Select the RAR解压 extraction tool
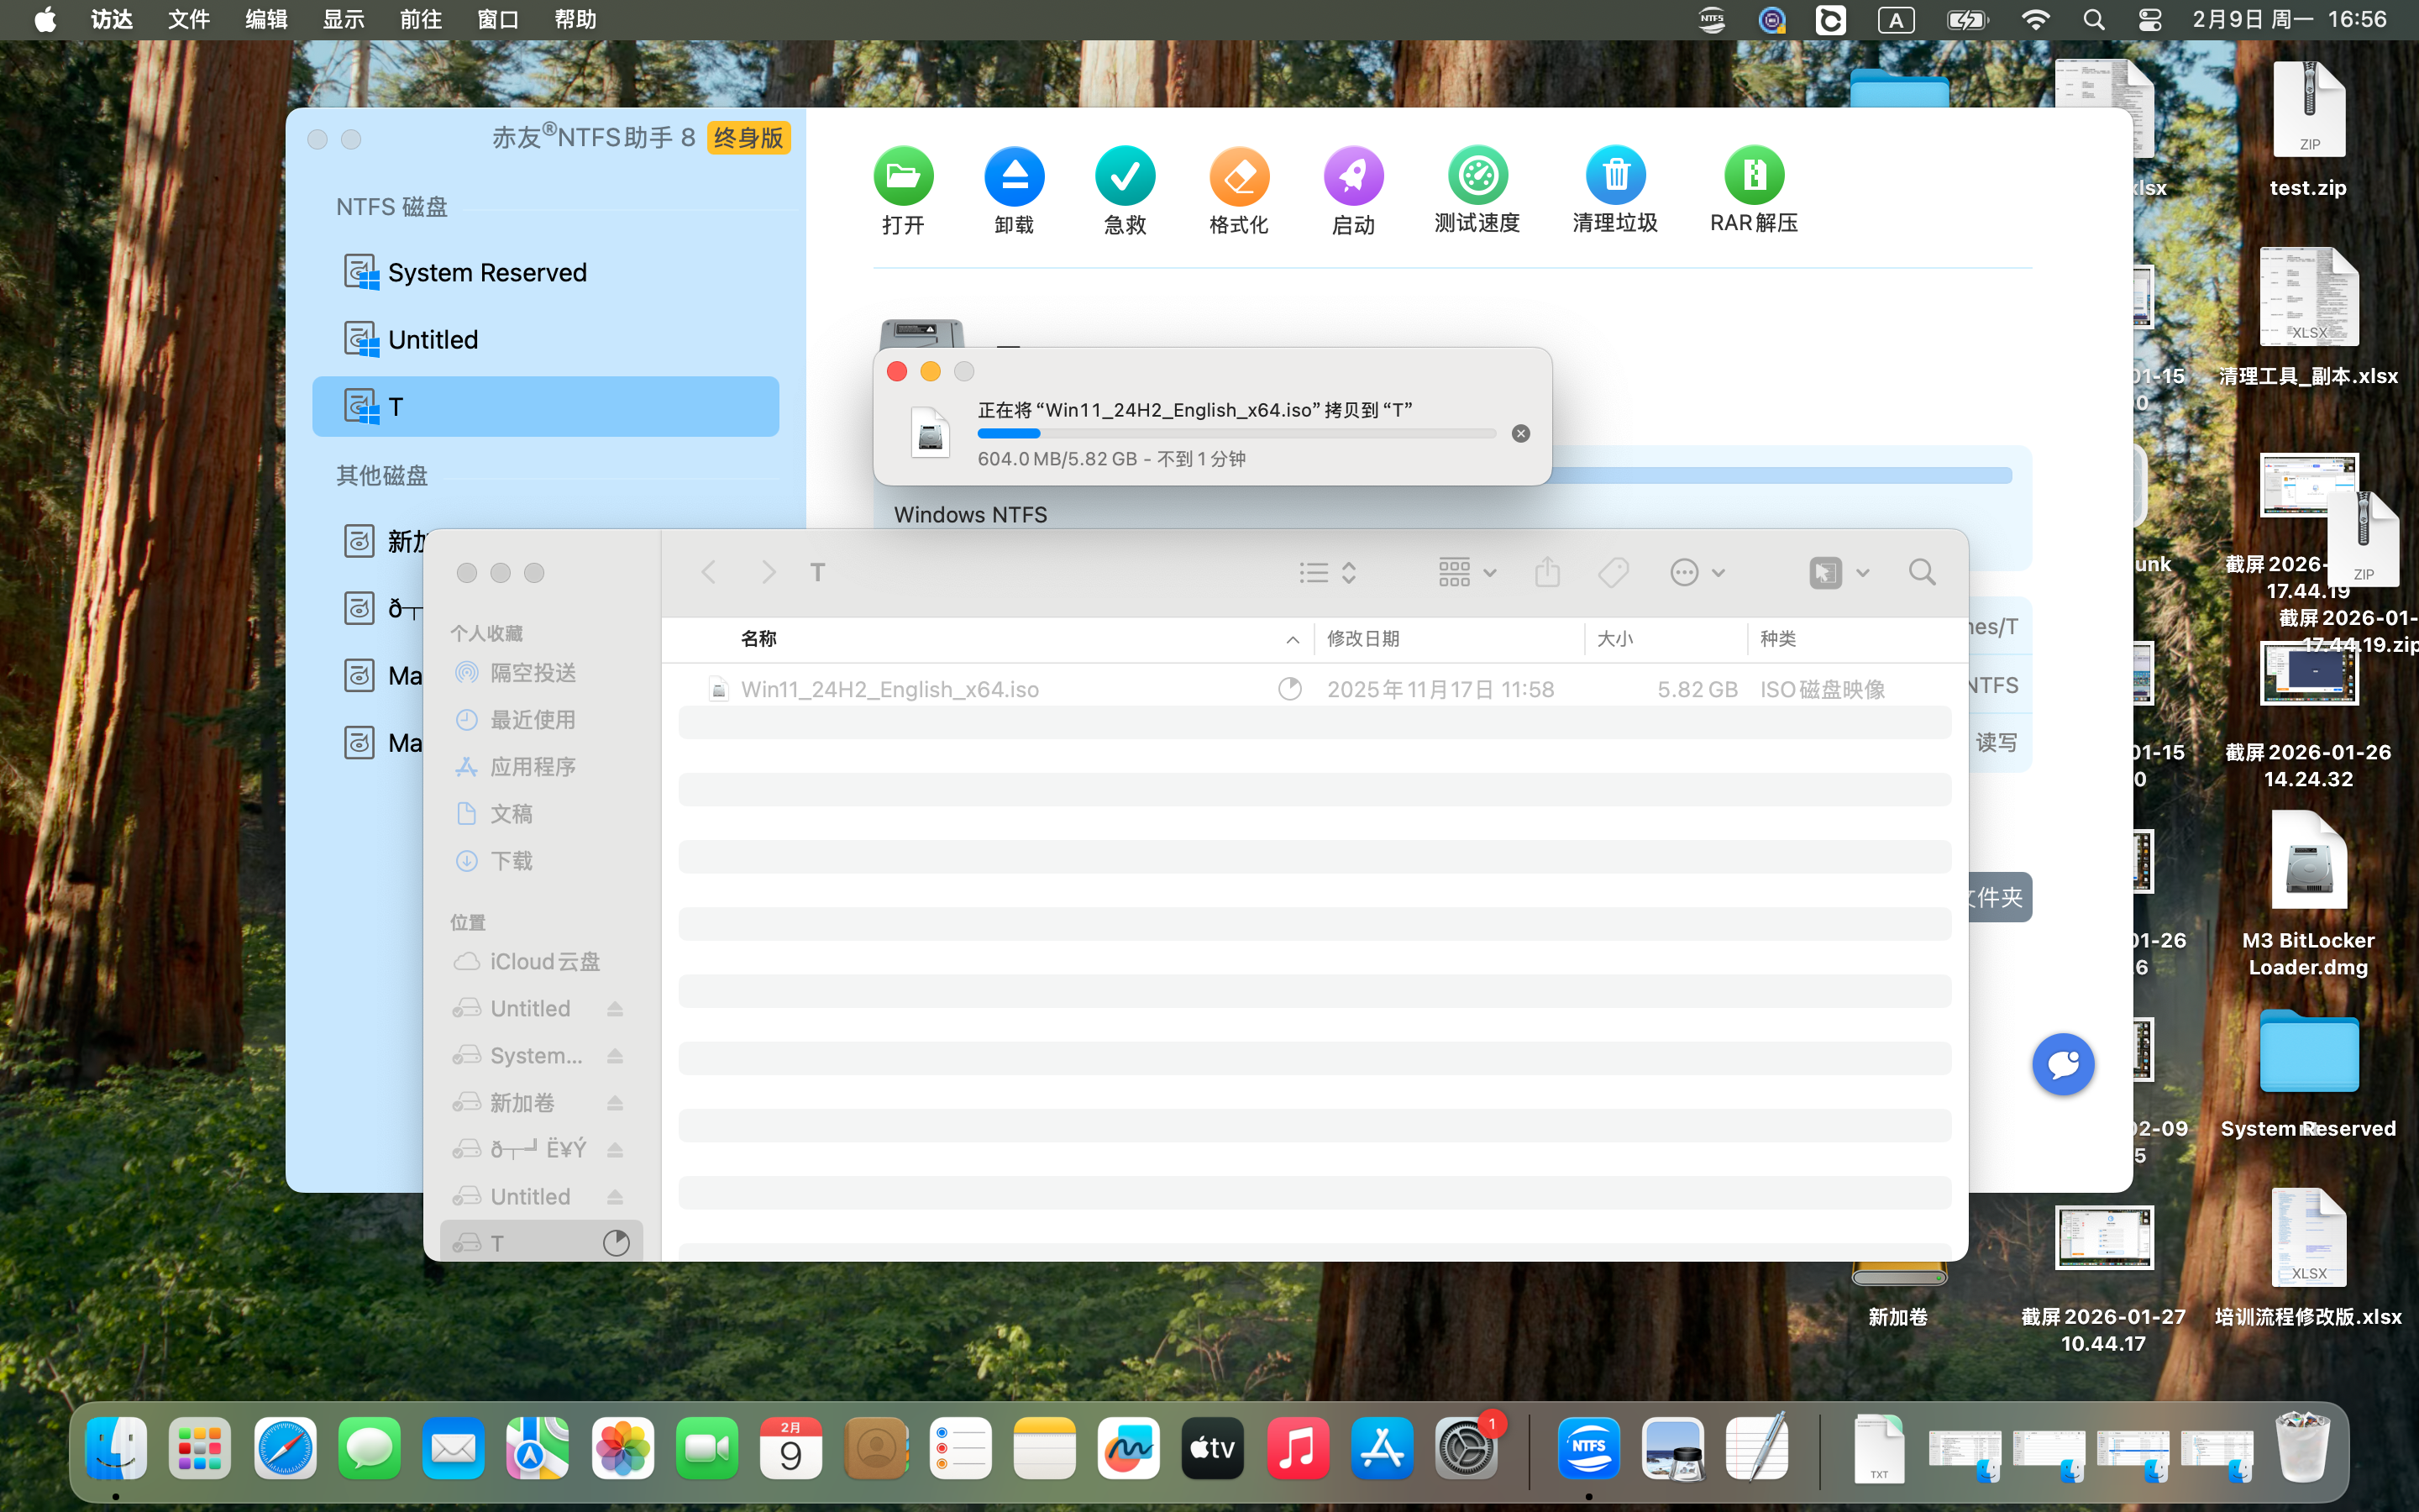The image size is (2419, 1512). 1752,178
